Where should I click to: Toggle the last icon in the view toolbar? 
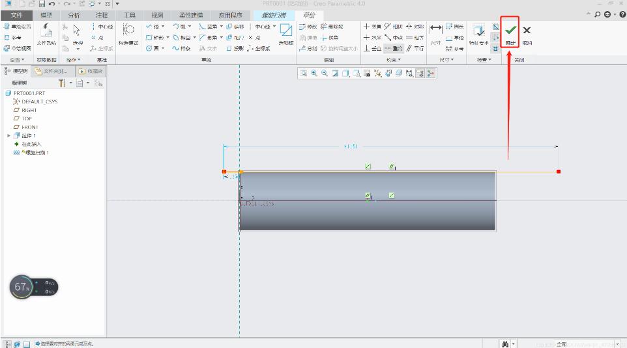(x=430, y=74)
